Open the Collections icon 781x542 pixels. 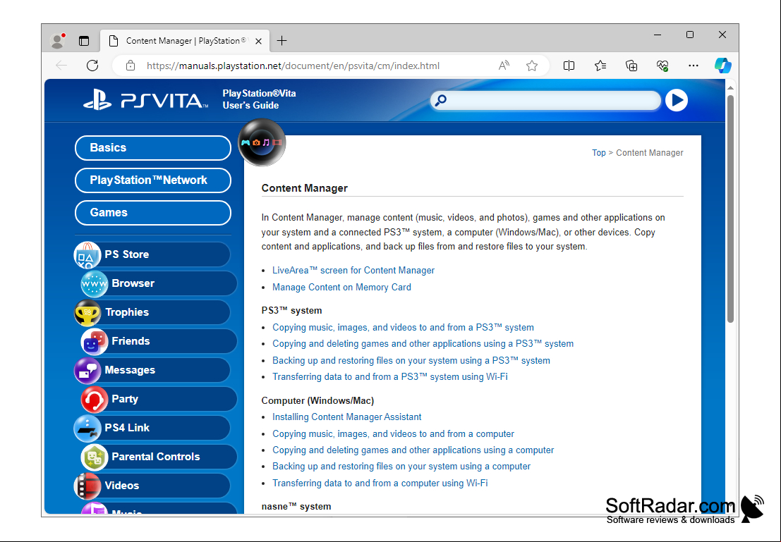[631, 66]
